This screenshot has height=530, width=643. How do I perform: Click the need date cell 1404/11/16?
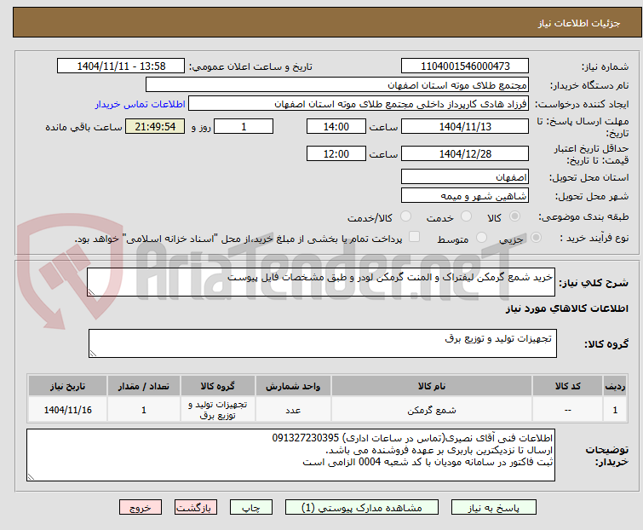click(x=67, y=409)
